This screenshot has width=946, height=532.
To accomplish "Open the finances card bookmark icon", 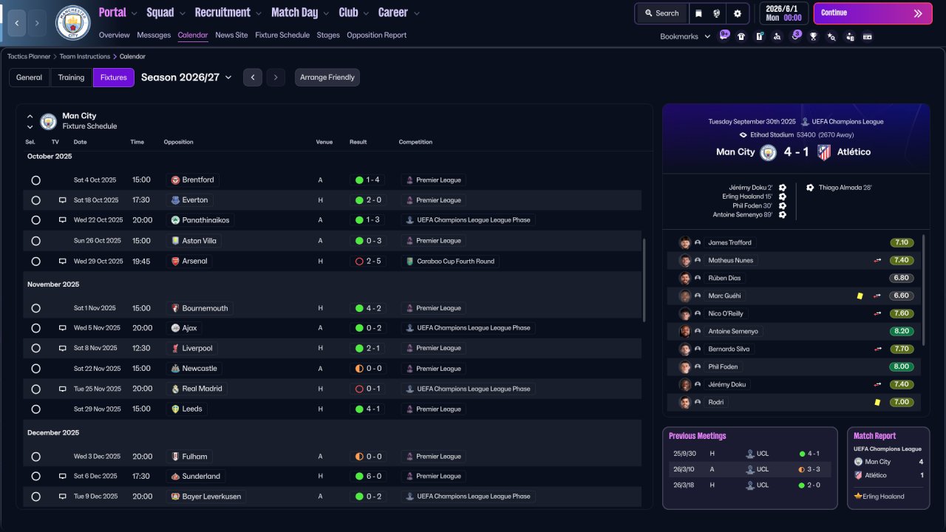I will [x=868, y=36].
